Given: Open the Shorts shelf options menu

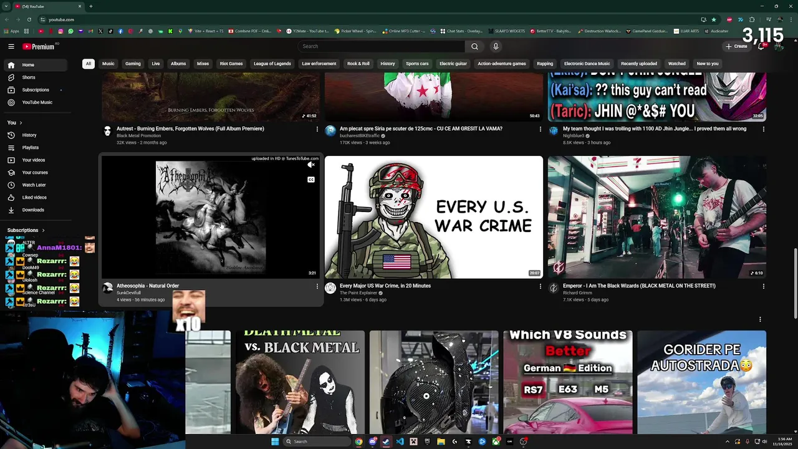Looking at the screenshot, I should (x=760, y=319).
